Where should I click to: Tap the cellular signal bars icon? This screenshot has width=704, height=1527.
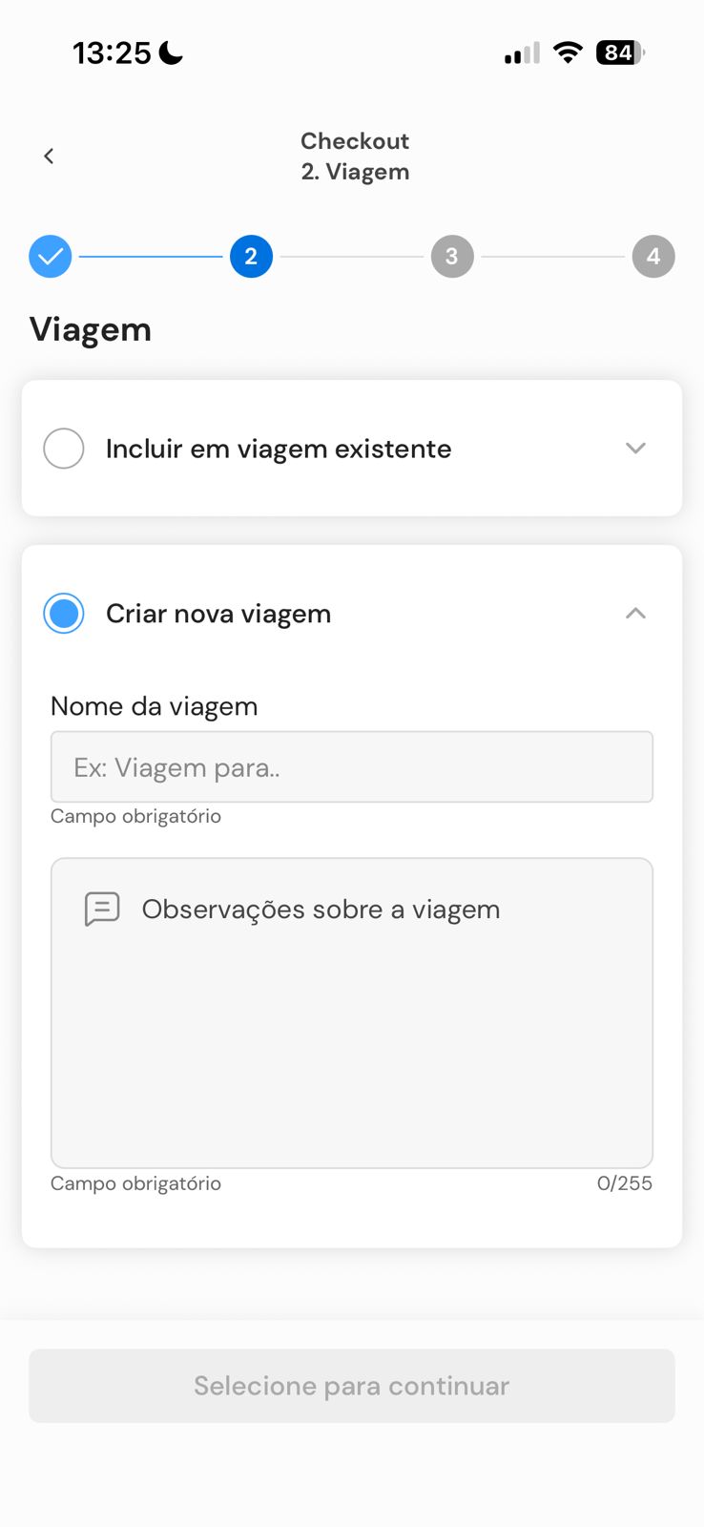click(x=522, y=53)
